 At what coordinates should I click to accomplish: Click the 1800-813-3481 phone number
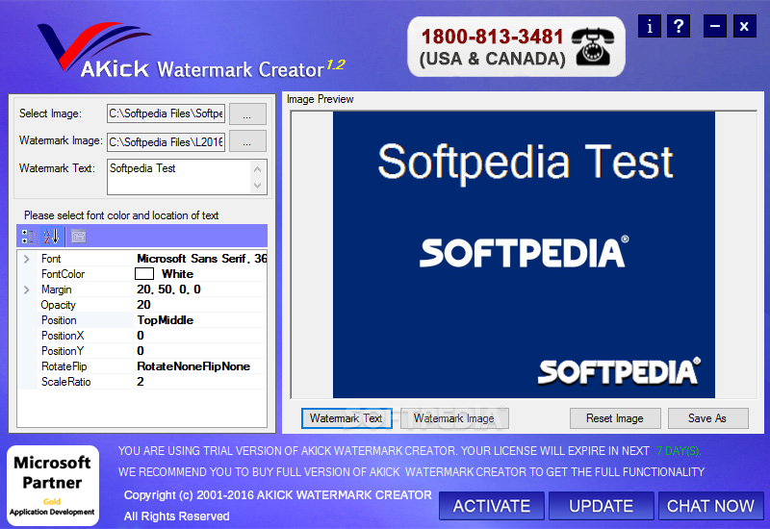(492, 37)
